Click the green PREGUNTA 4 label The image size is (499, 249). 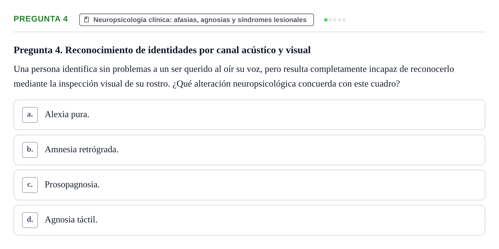pos(41,19)
